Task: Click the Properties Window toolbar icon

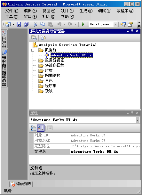Action: 130,24
